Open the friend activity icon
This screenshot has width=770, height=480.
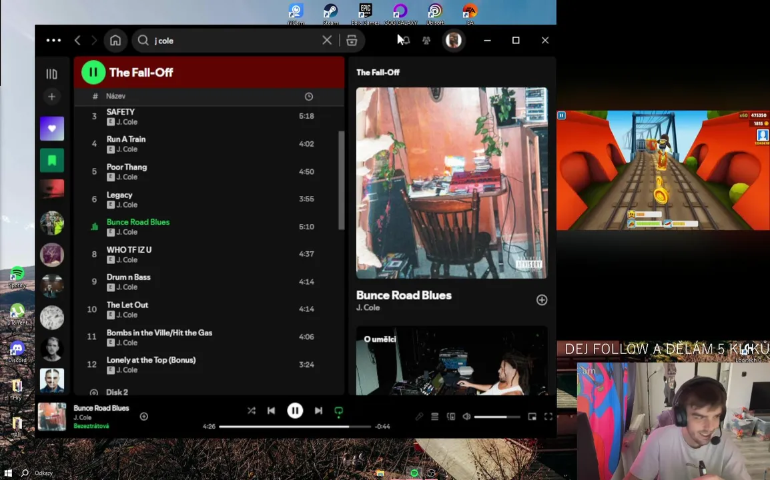[426, 40]
